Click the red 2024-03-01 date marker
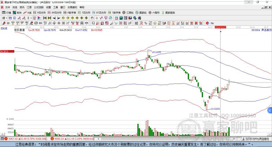This screenshot has height=147, width=272. tap(220, 27)
